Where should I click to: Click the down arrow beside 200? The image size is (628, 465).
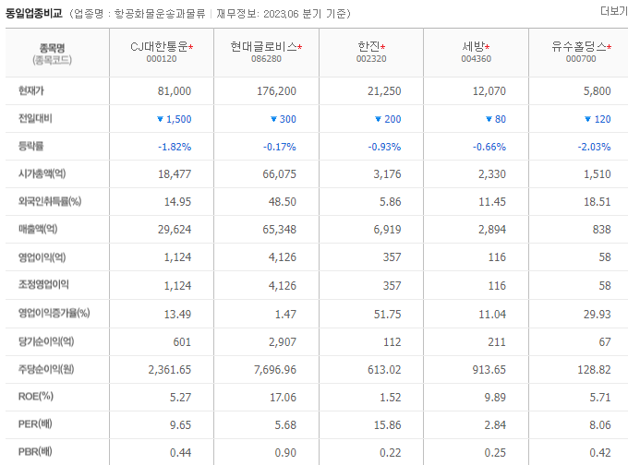(378, 119)
